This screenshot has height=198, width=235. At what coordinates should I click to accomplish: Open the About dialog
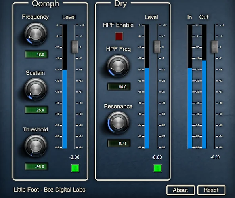[x=180, y=190]
